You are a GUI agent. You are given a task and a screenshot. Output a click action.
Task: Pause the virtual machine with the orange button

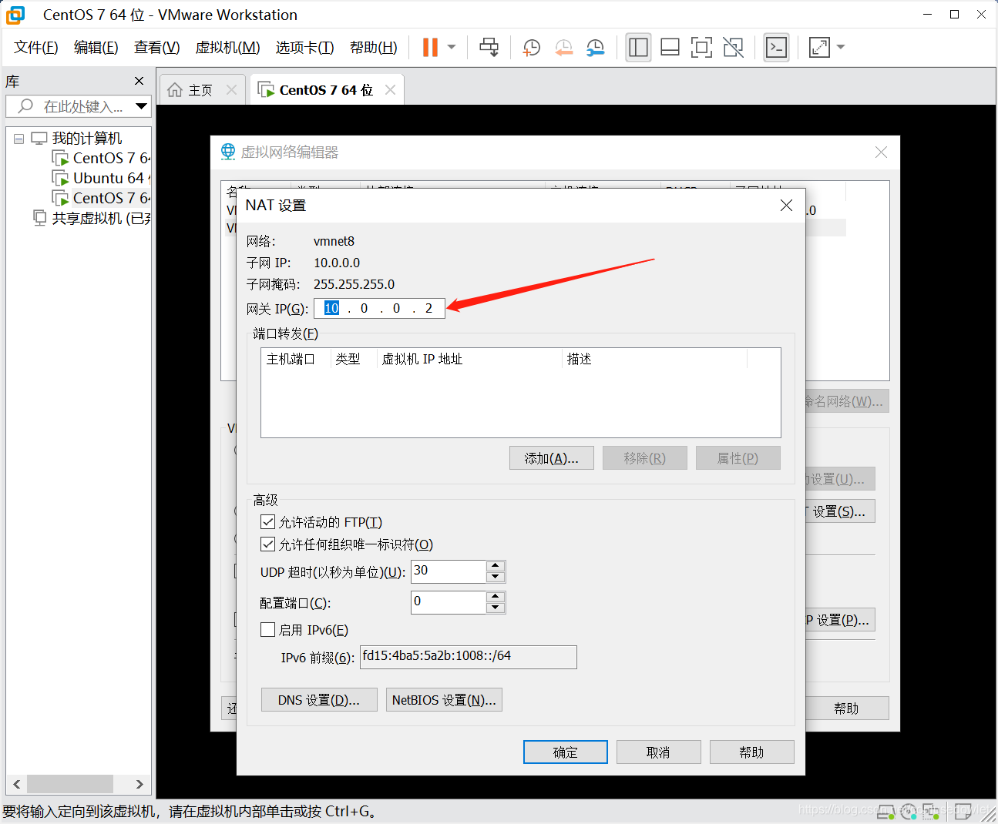pos(430,48)
